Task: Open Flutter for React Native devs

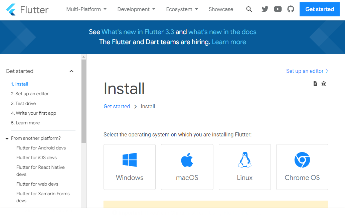Action: point(40,171)
